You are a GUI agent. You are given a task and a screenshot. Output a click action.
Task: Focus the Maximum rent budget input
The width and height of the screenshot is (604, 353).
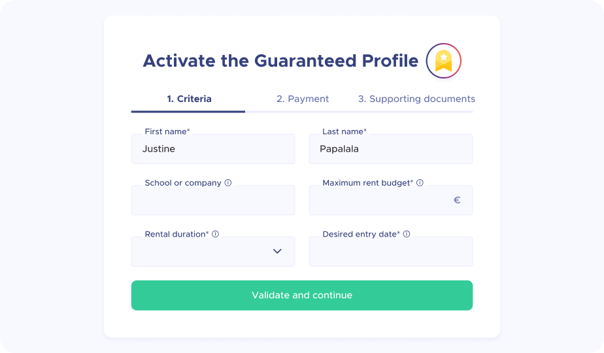point(379,201)
